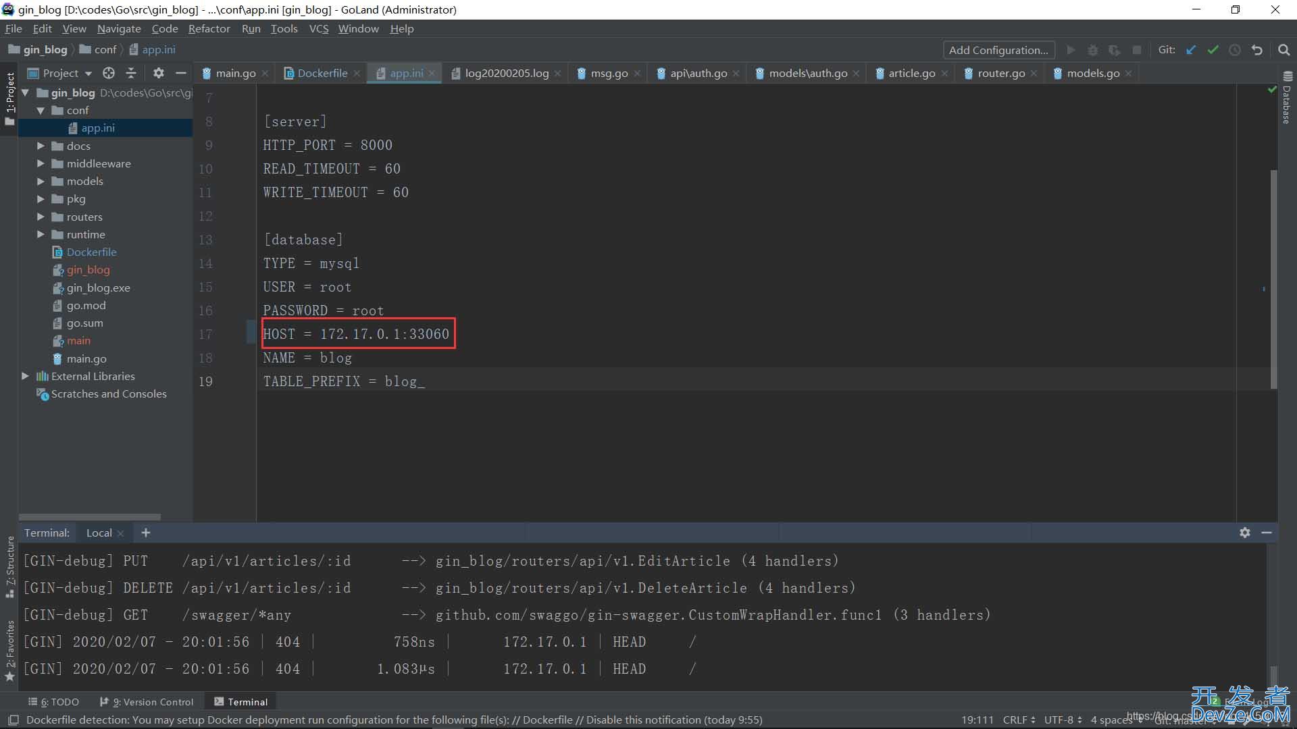Open the Refactor menu in menu bar
Screen dimensions: 1297x729
click(x=209, y=28)
